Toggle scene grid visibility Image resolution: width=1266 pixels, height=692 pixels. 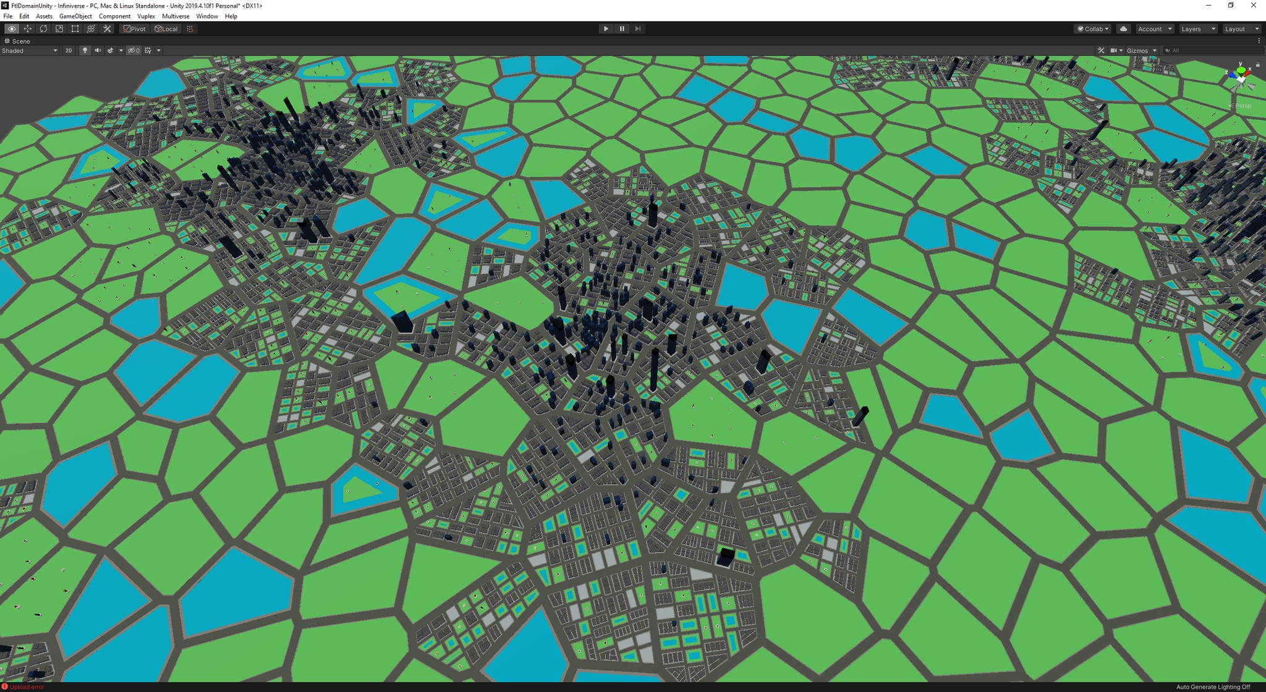[x=148, y=51]
